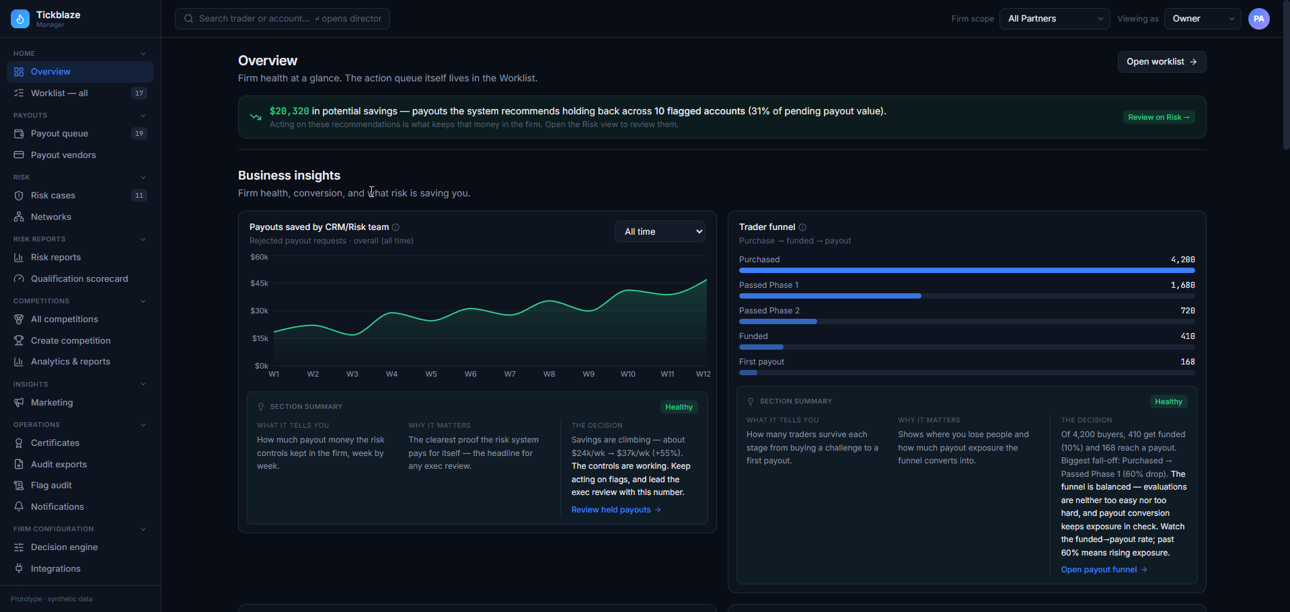Click info icon beside Trader funnel title
The image size is (1290, 612).
click(x=802, y=227)
